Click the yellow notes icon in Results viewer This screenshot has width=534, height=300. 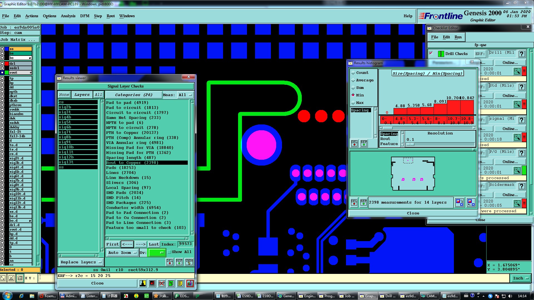pos(180,283)
